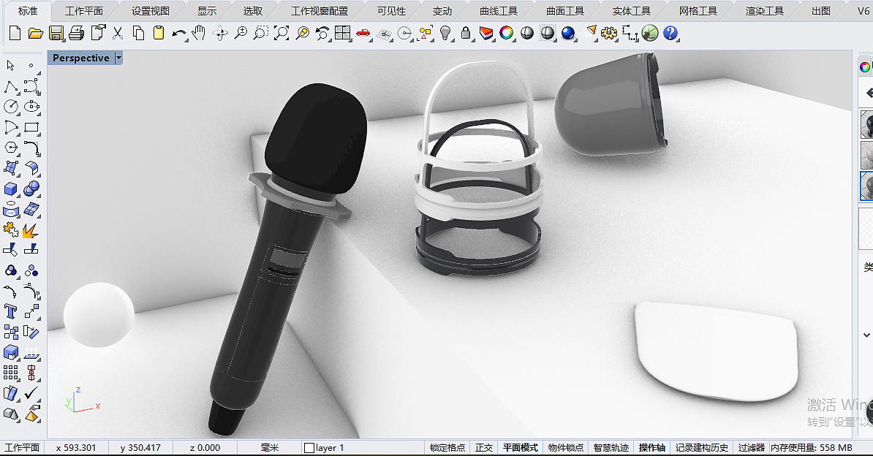Select the Box solid tool

(11, 189)
